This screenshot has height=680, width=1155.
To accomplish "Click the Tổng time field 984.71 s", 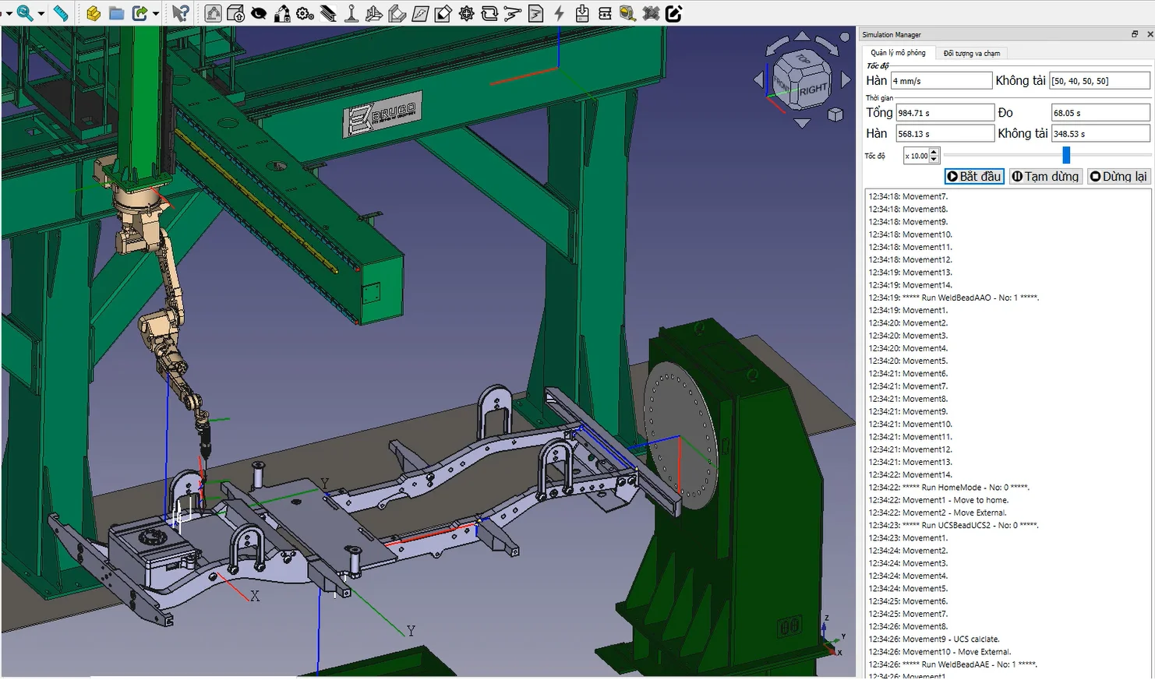I will tap(945, 113).
